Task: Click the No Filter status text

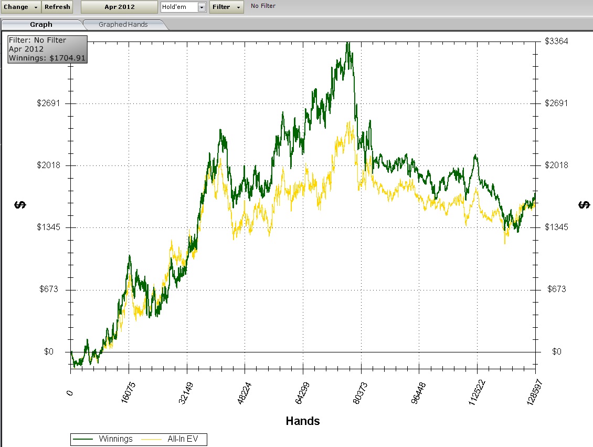Action: (x=263, y=6)
